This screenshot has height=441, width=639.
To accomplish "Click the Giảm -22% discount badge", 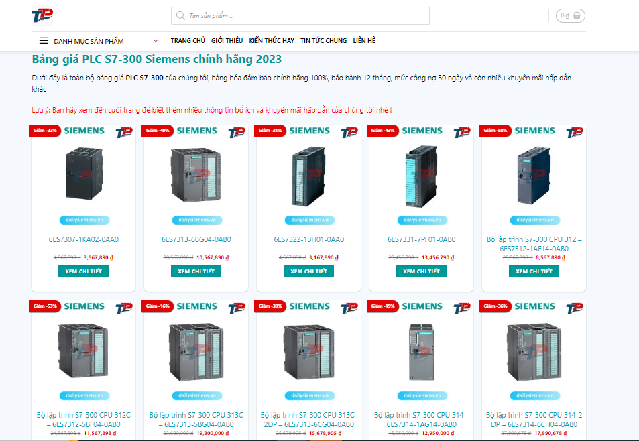I will 45,131.
